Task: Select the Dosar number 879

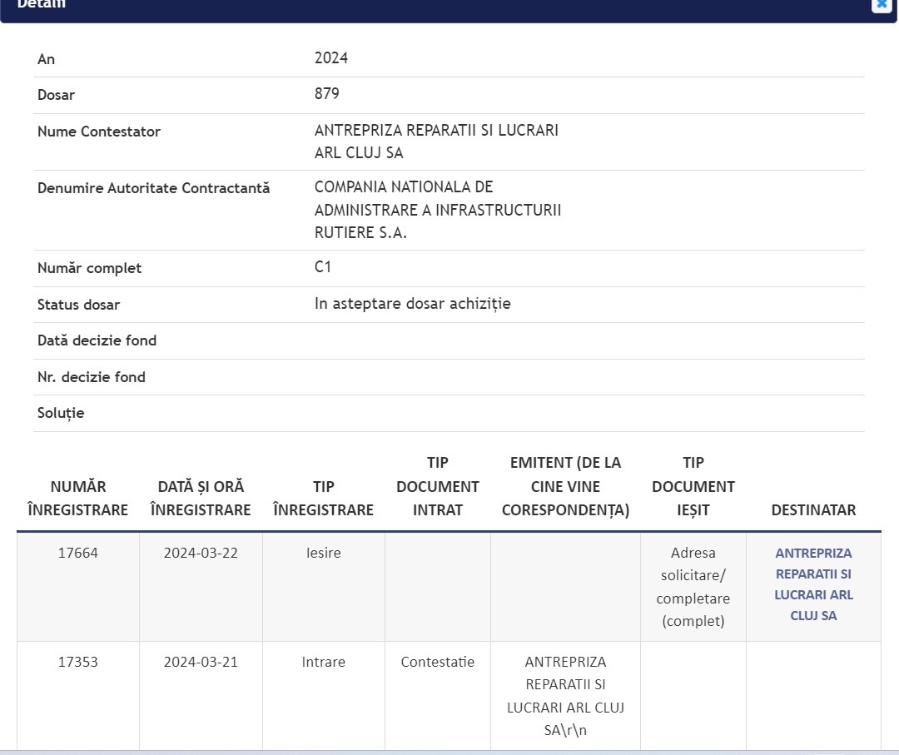Action: pos(327,93)
